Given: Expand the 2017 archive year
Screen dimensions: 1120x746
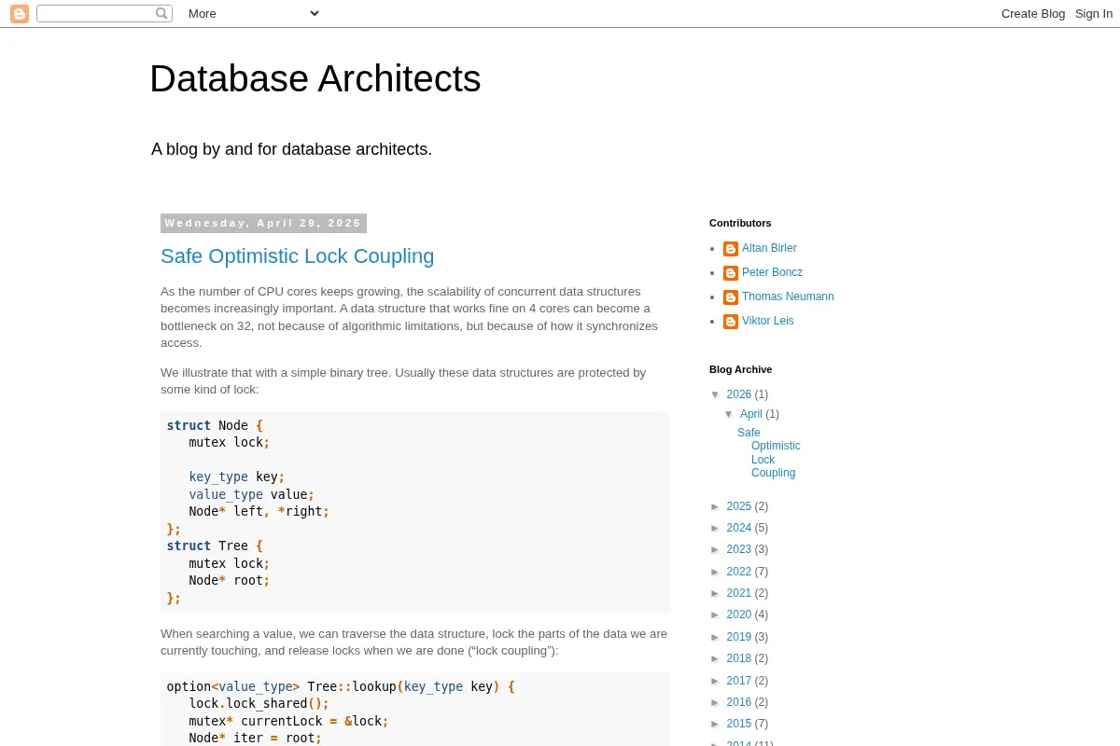Looking at the screenshot, I should click(716, 682).
